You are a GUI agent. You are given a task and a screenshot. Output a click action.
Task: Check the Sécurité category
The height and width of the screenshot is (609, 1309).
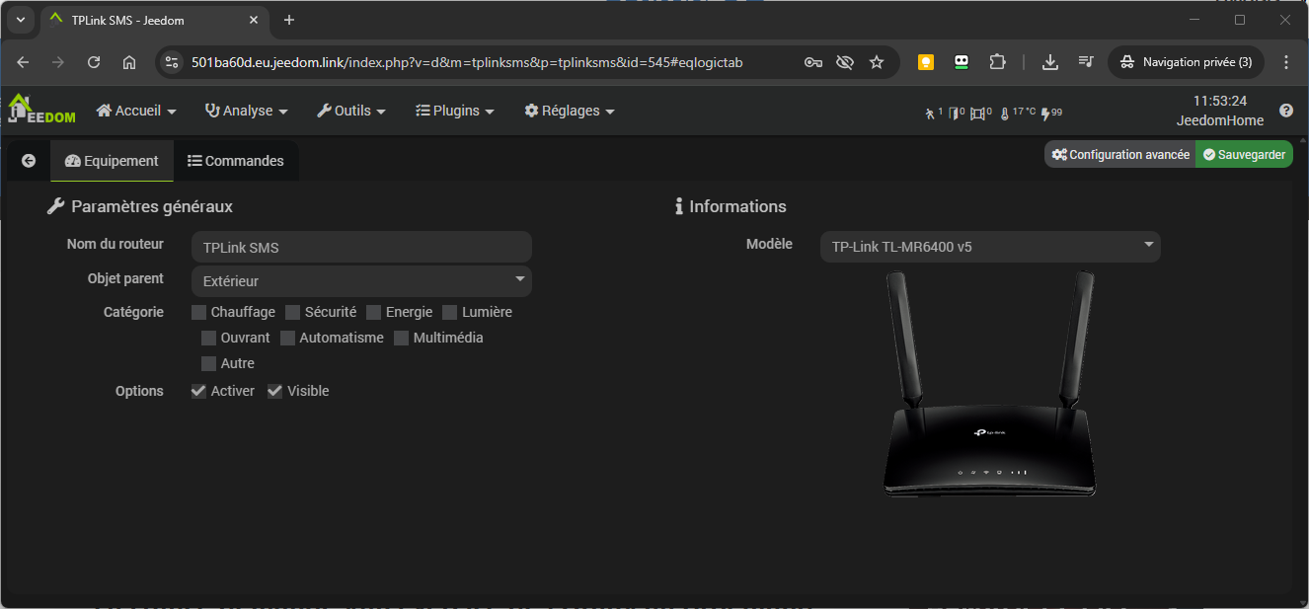(x=293, y=312)
